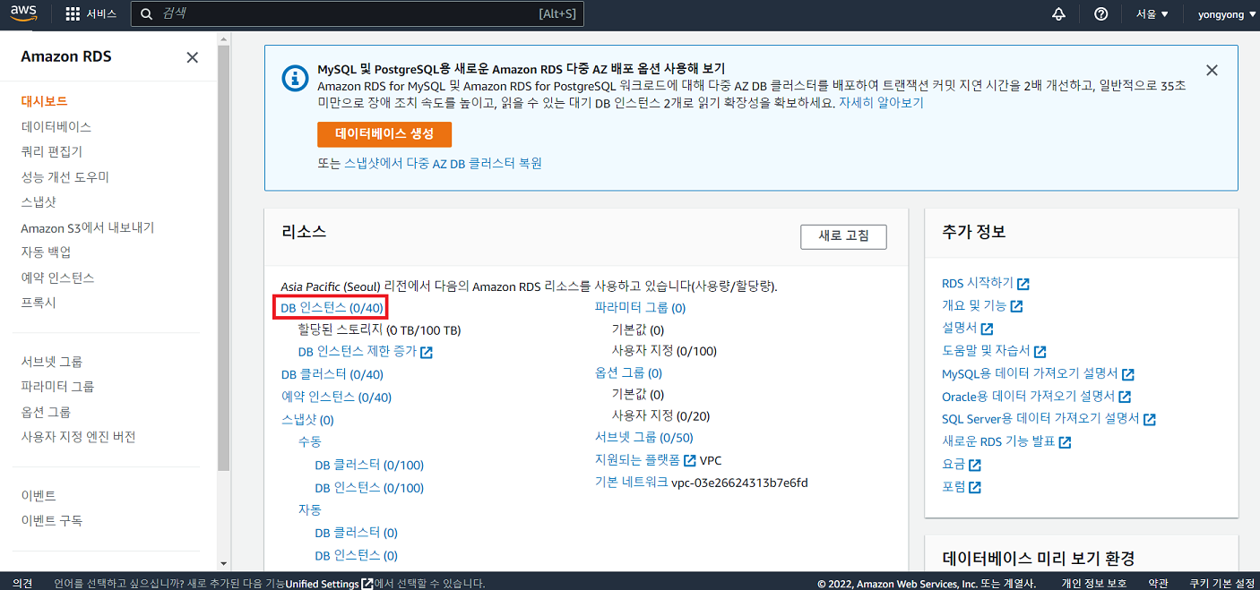This screenshot has width=1260, height=590.
Task: Open DB 클러스터 (0/40) resource link
Action: [332, 375]
